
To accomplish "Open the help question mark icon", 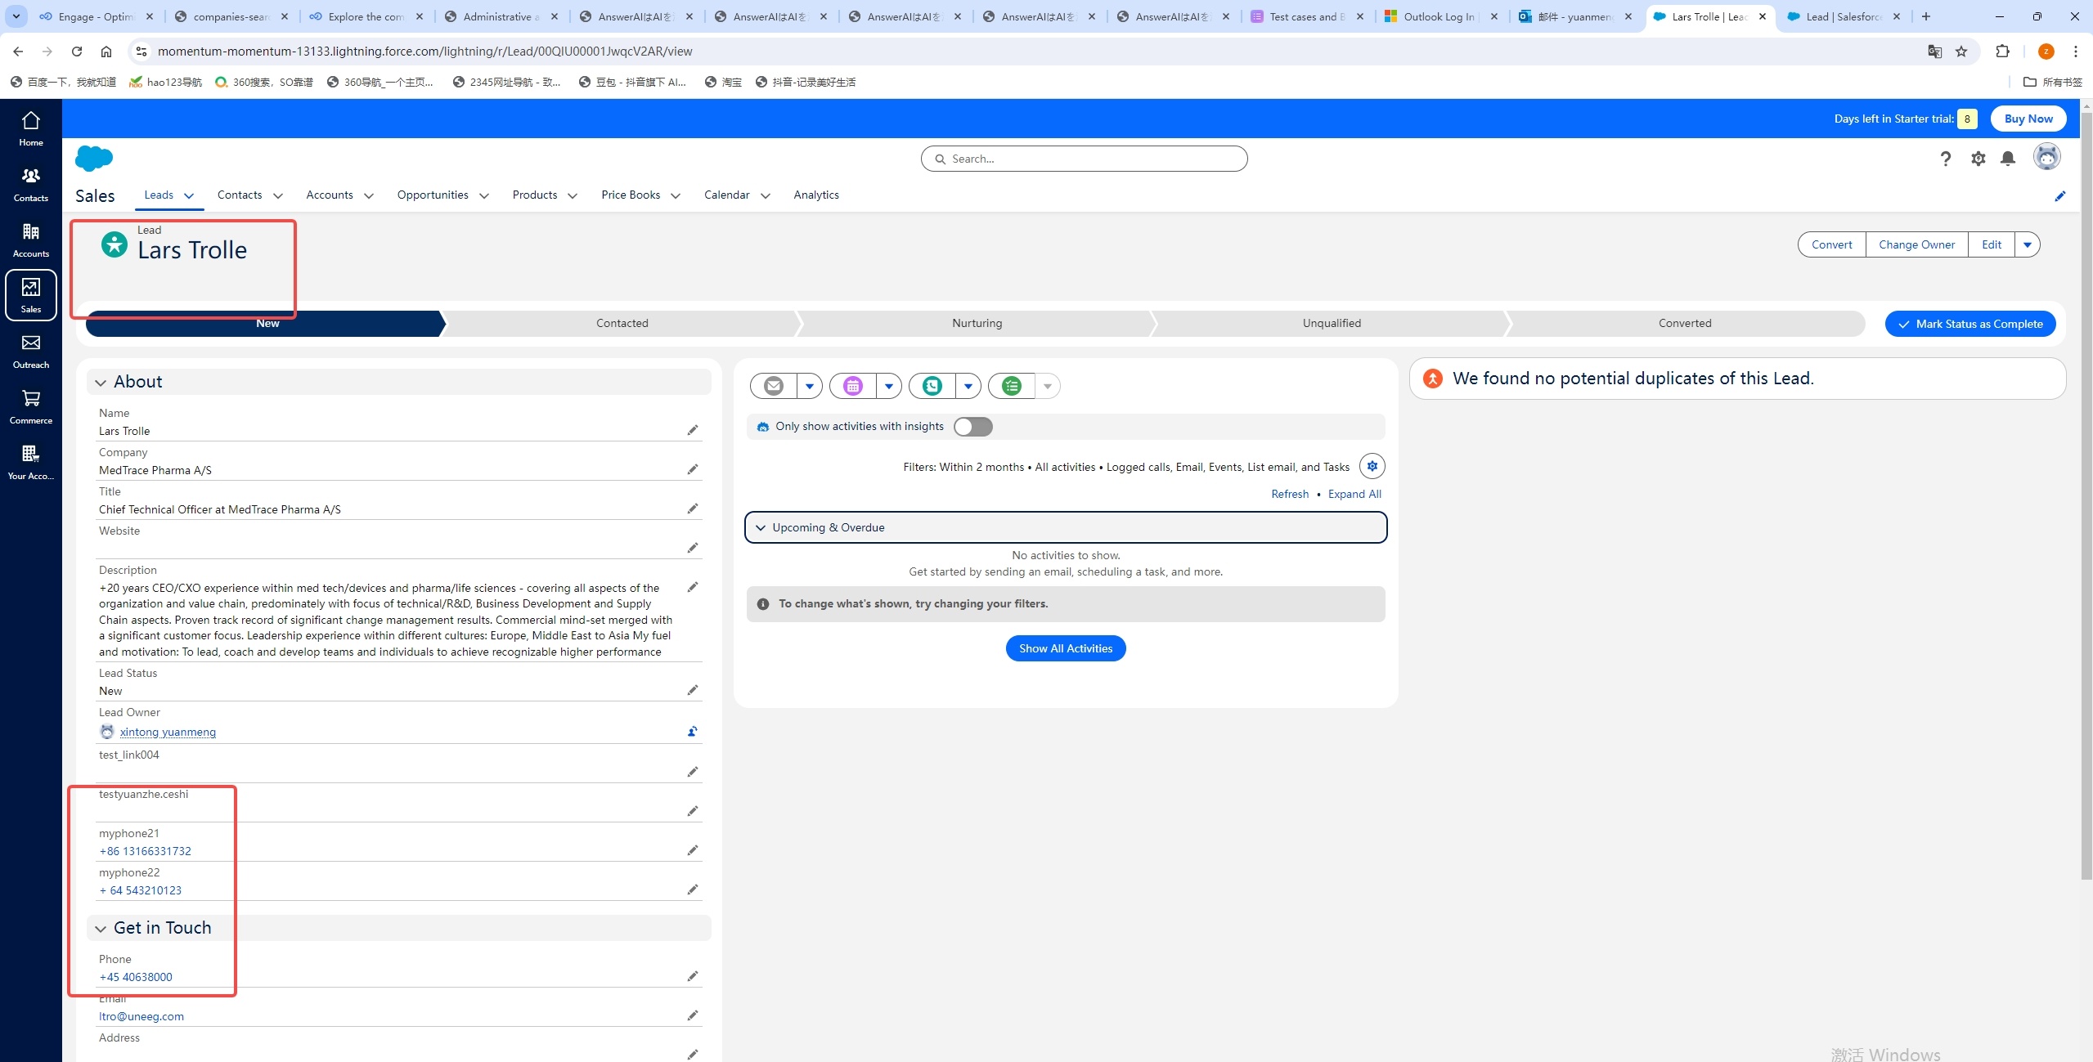I will point(1946,159).
